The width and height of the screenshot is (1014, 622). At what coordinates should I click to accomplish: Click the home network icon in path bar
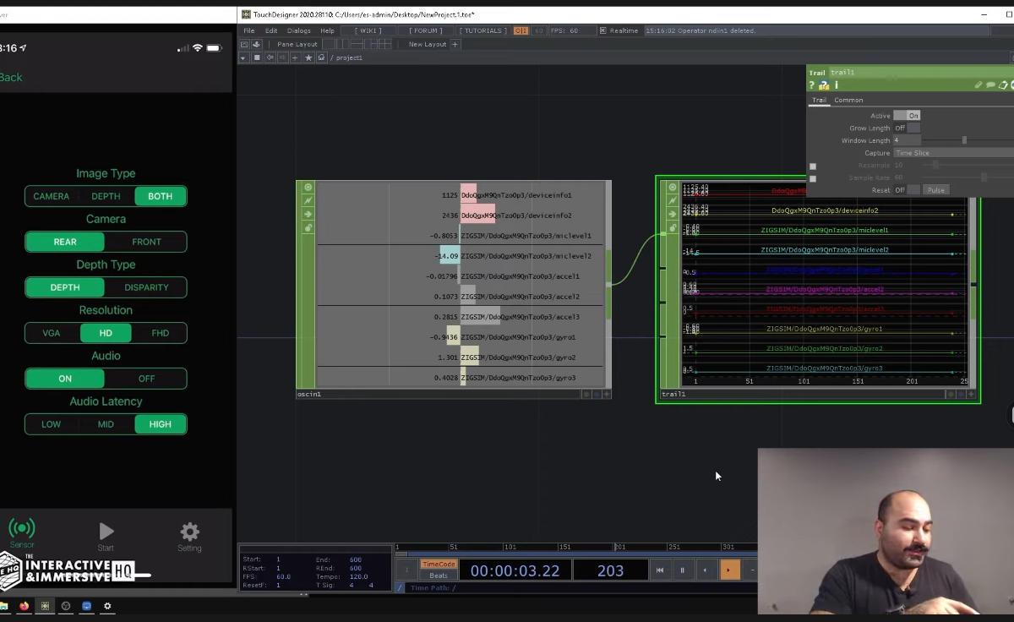321,57
